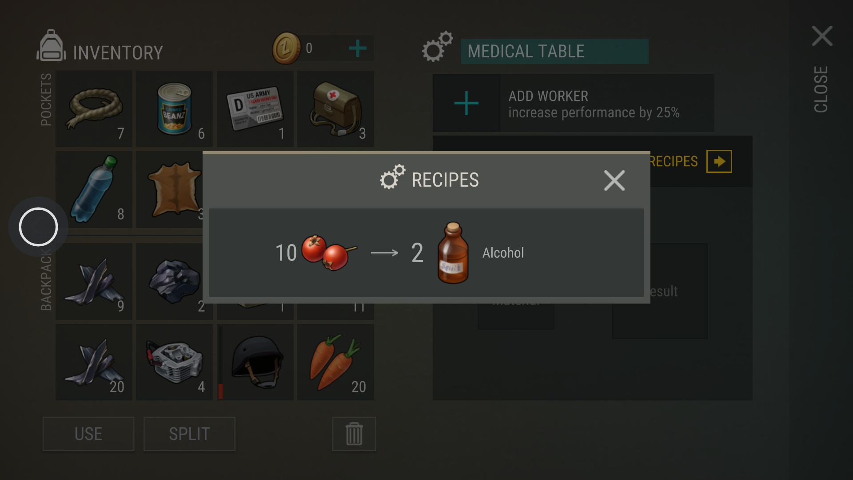Click the trash bin delete icon
Image resolution: width=853 pixels, height=480 pixels.
(x=354, y=434)
